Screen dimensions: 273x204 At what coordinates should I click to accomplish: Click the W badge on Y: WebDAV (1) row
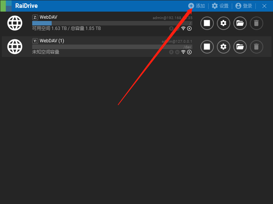177,52
